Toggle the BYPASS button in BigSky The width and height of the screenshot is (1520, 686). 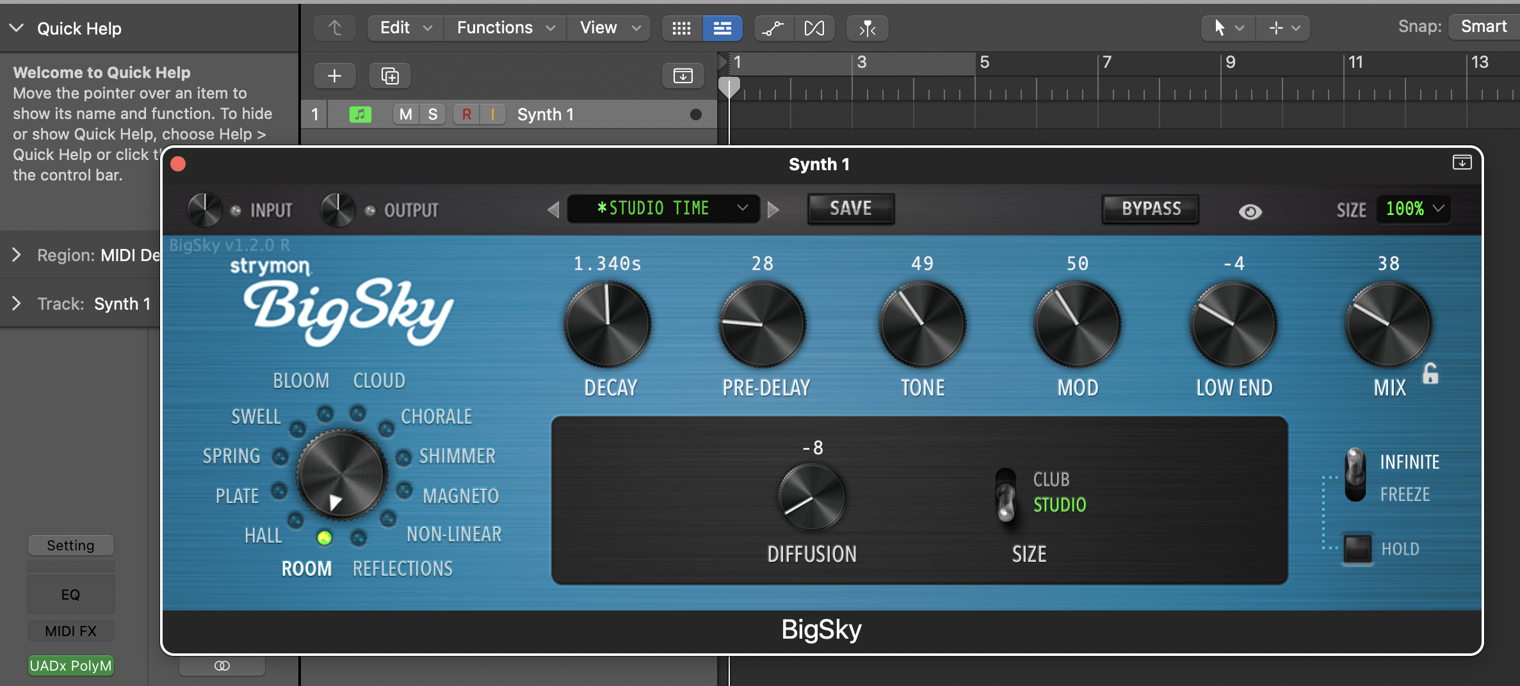pos(1151,209)
